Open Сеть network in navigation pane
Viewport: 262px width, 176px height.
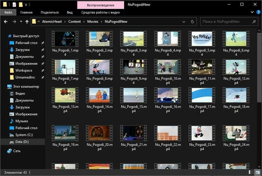point(17,151)
